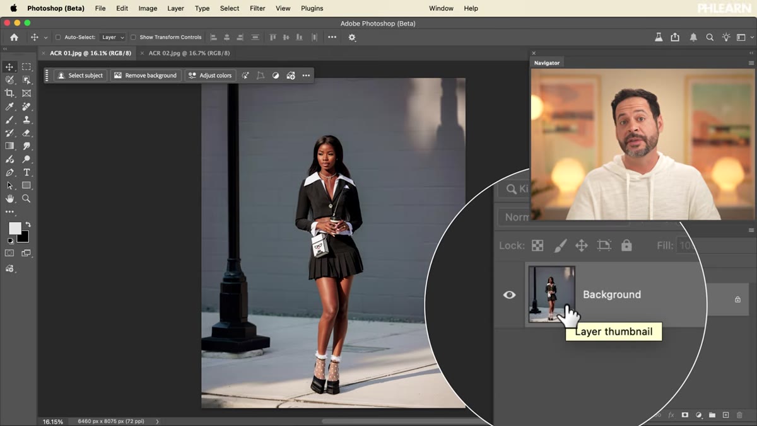This screenshot has width=757, height=426.
Task: Select the Navigator panel tab
Action: click(x=546, y=63)
